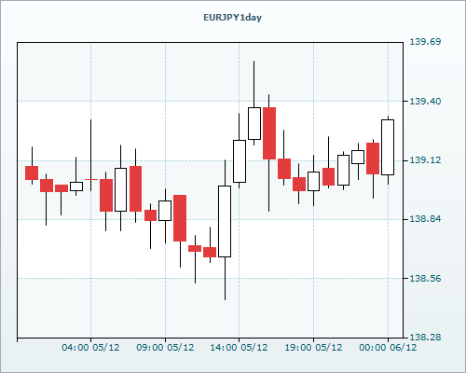Click the 14:00 05/12 time label

(x=239, y=347)
